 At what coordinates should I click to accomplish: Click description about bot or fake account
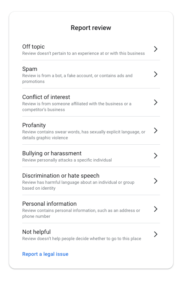[x=77, y=79]
